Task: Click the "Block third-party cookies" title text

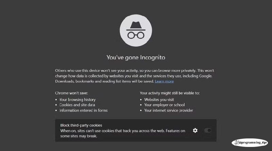Action: [x=81, y=125]
